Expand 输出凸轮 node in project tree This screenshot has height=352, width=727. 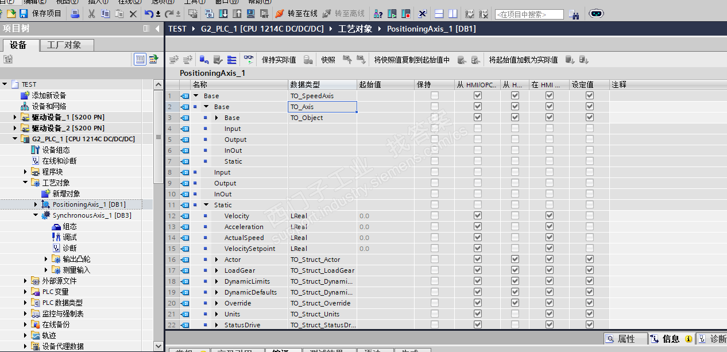point(46,259)
